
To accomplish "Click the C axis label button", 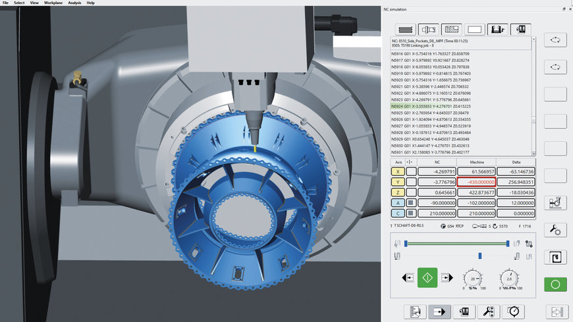I will pos(398,214).
